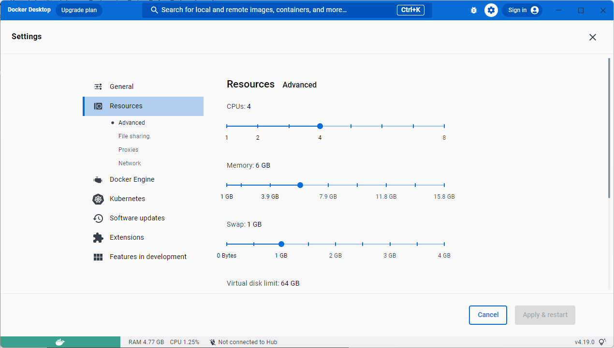Image resolution: width=614 pixels, height=348 pixels.
Task: Open the Network resources sub-item
Action: click(x=130, y=163)
